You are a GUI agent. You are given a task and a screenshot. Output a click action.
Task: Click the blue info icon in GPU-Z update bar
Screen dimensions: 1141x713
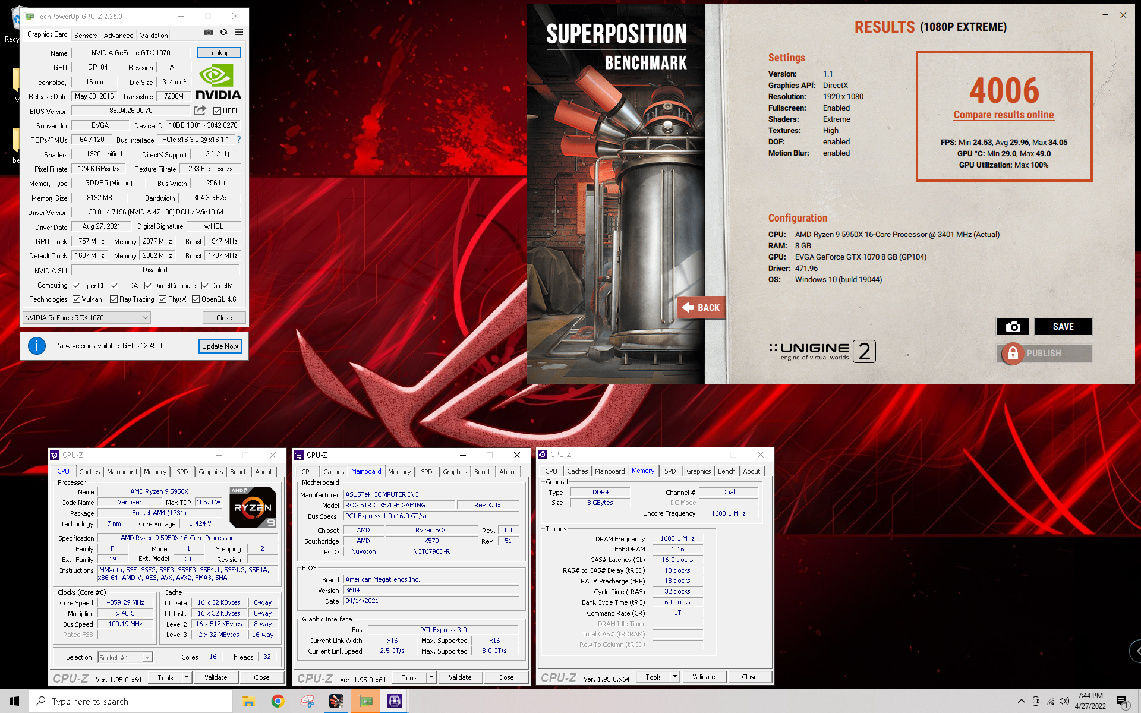pos(37,346)
